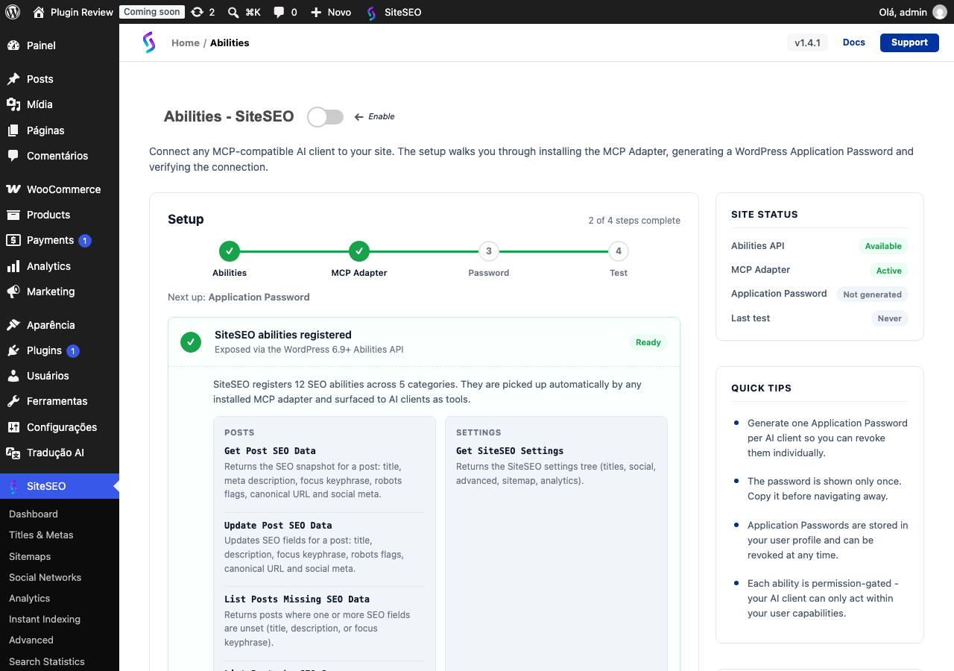Open Instant Indexing submenu item
954x671 pixels.
point(45,619)
